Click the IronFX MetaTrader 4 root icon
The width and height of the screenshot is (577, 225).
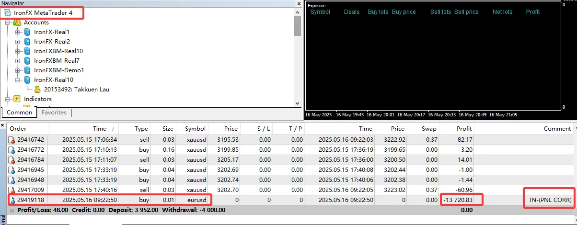(8, 13)
